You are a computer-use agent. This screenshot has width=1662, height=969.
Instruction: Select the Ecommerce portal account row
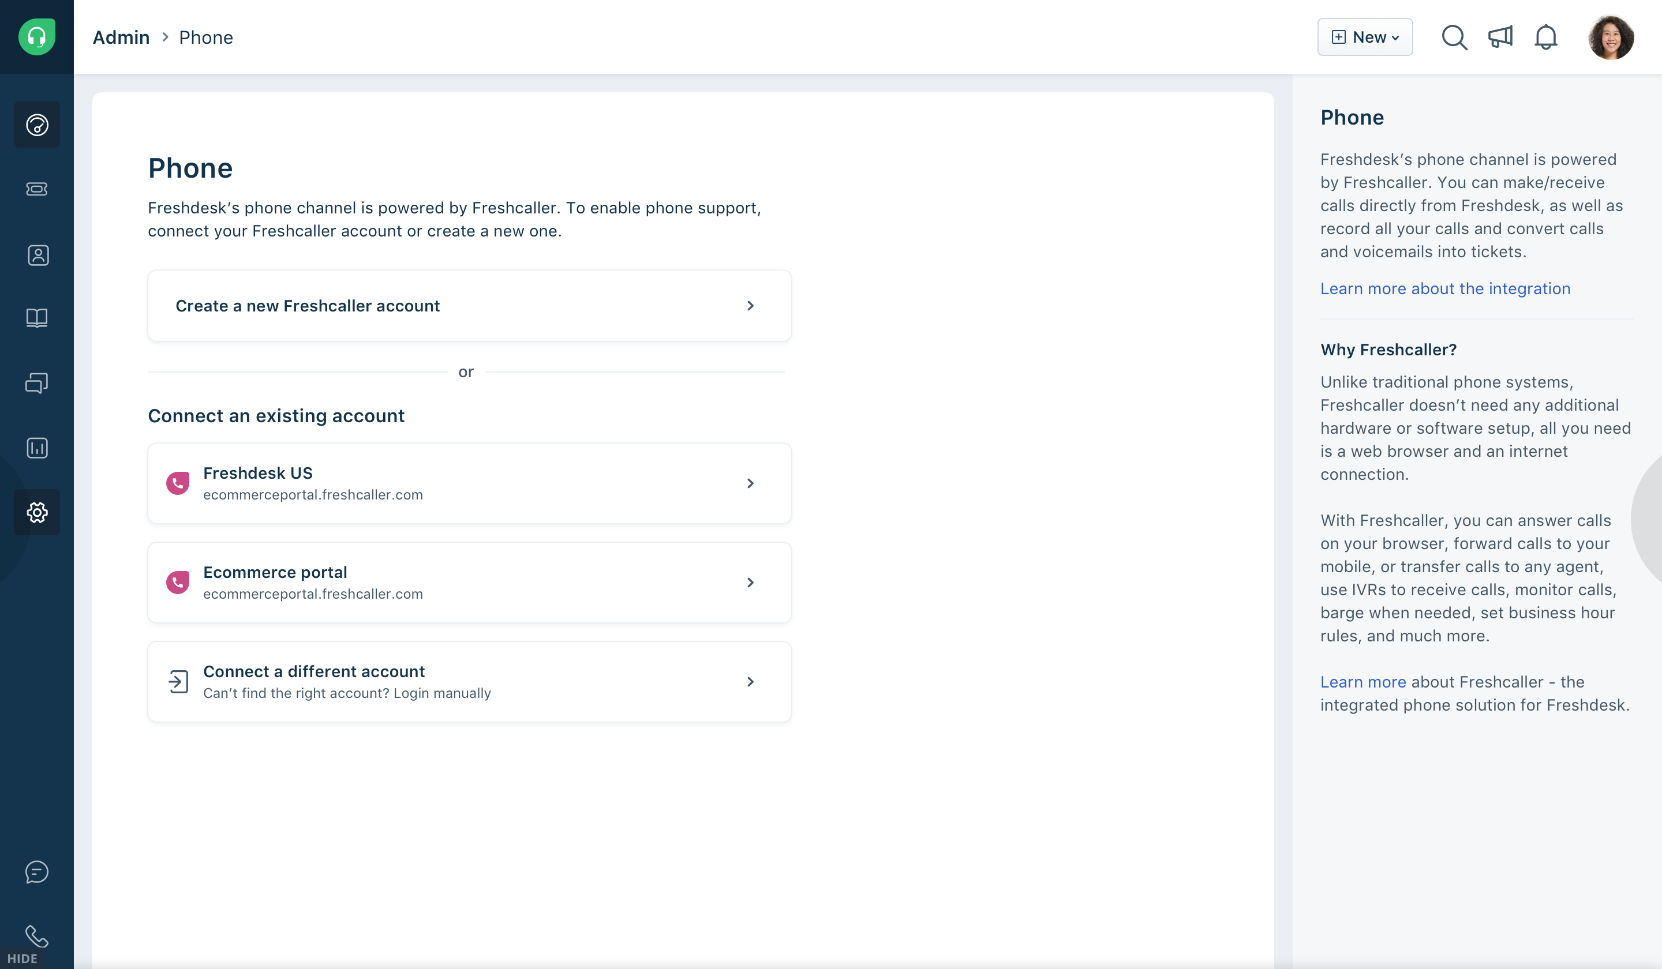469,583
